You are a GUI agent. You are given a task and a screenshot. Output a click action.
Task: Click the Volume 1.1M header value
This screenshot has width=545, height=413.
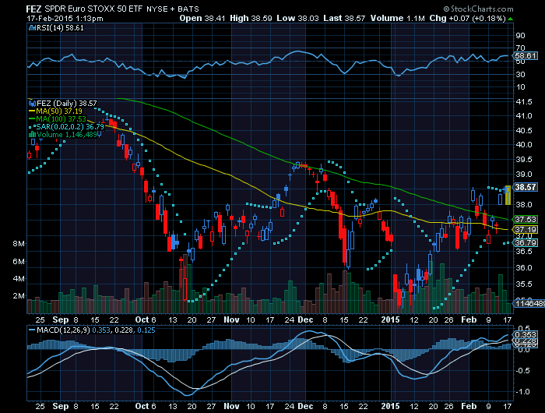click(x=398, y=19)
